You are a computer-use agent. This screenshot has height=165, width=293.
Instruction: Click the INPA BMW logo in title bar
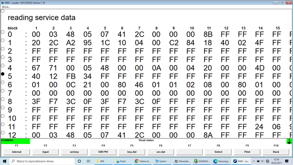(2, 3)
